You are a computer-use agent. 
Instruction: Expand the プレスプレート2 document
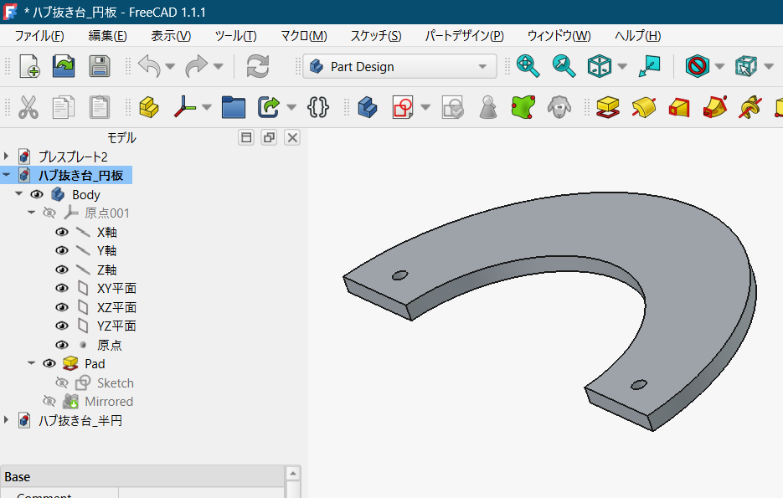(7, 157)
